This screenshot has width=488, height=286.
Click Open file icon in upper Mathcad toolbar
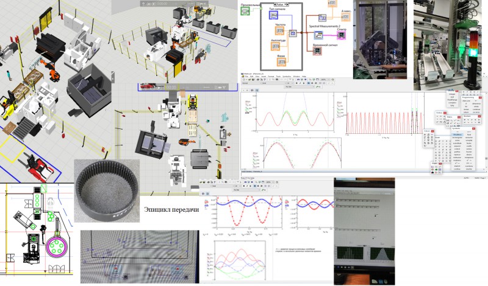pos(249,80)
